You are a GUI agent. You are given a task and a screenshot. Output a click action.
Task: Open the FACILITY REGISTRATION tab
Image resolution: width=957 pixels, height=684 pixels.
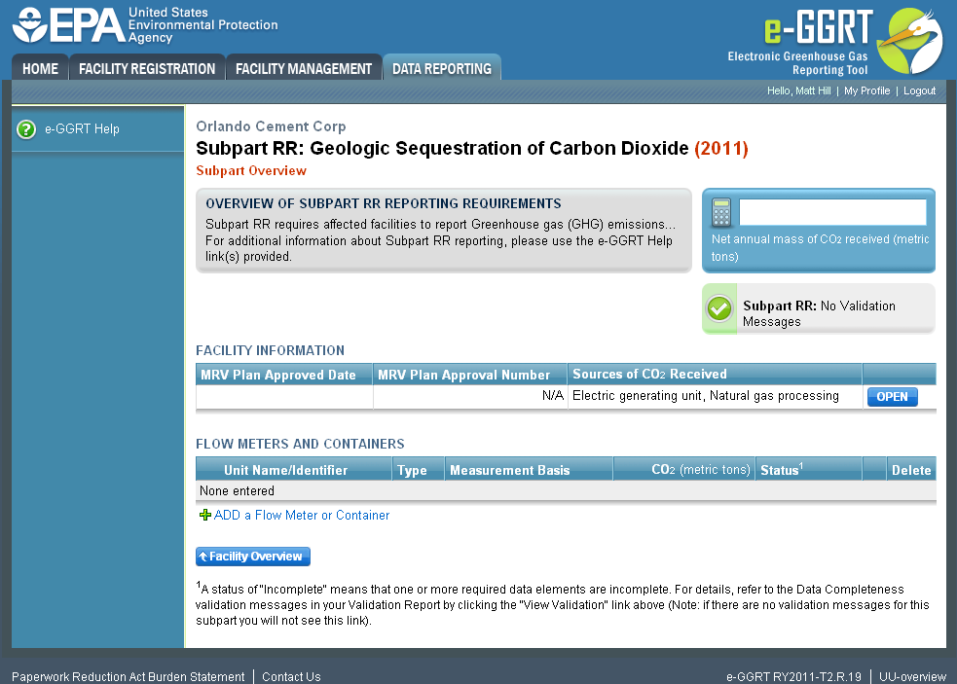147,68
